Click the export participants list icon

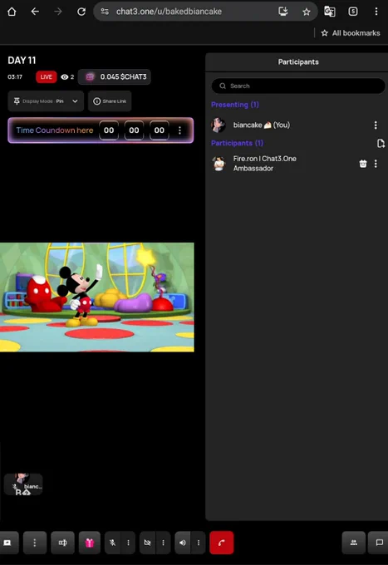pyautogui.click(x=381, y=144)
